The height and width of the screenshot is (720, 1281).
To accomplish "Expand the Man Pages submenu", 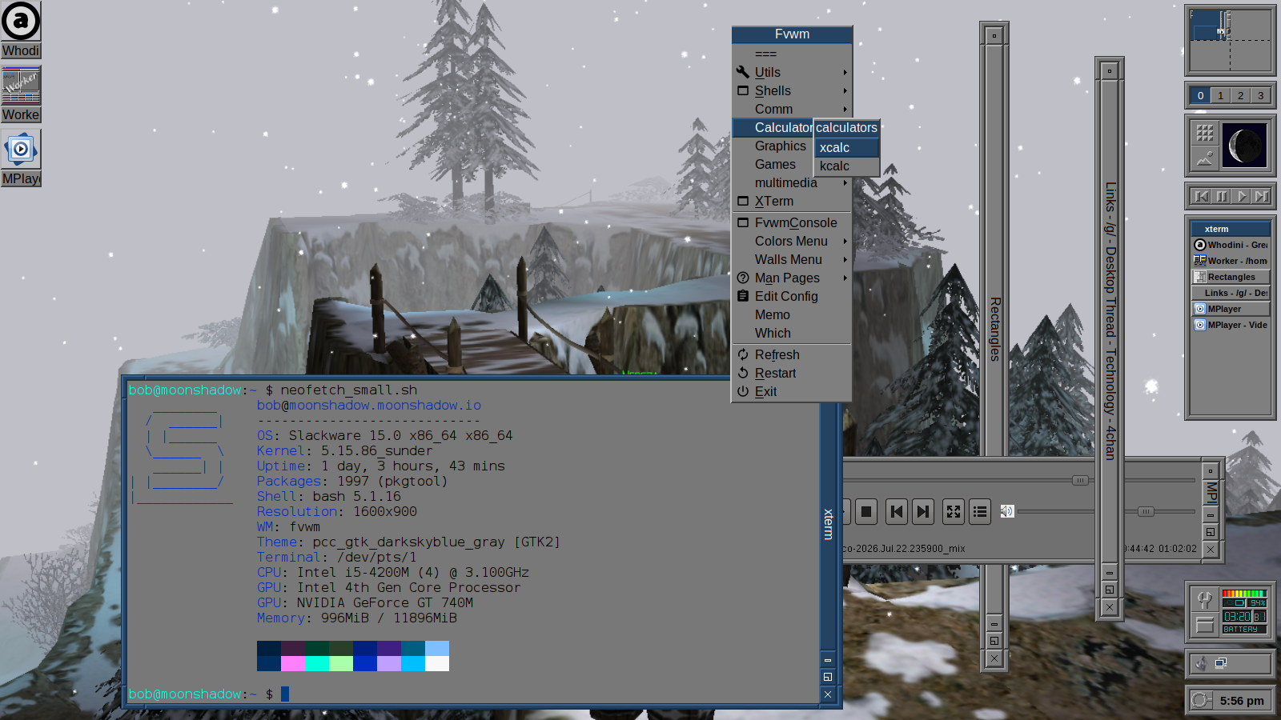I will coord(792,278).
